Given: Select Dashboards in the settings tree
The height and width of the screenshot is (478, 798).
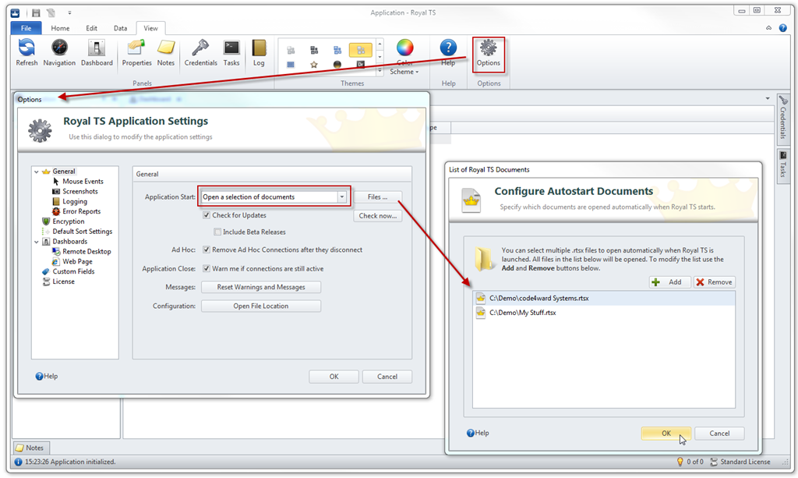Looking at the screenshot, I should [69, 242].
